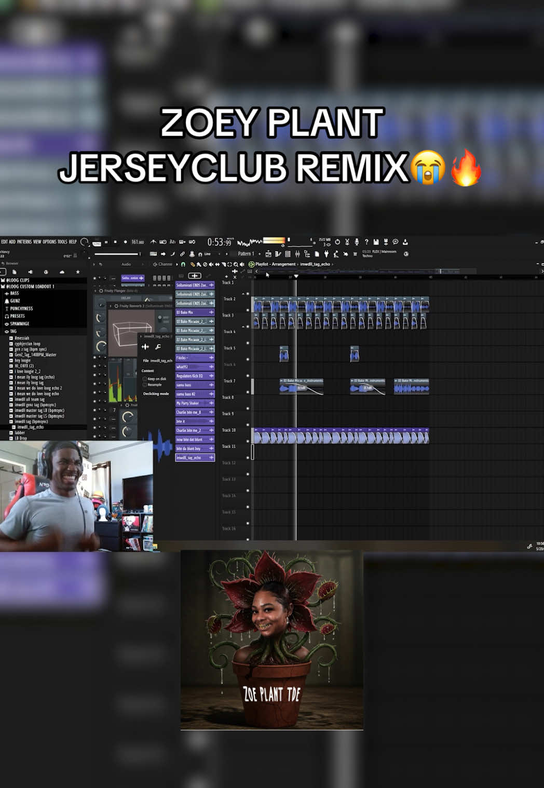Expand the PUNCHYNESS browser folder
544x788 pixels.
[x=21, y=308]
